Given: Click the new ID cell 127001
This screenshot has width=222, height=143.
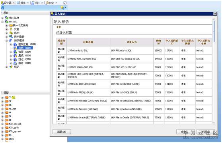Looking at the screenshot, I should 169,50.
